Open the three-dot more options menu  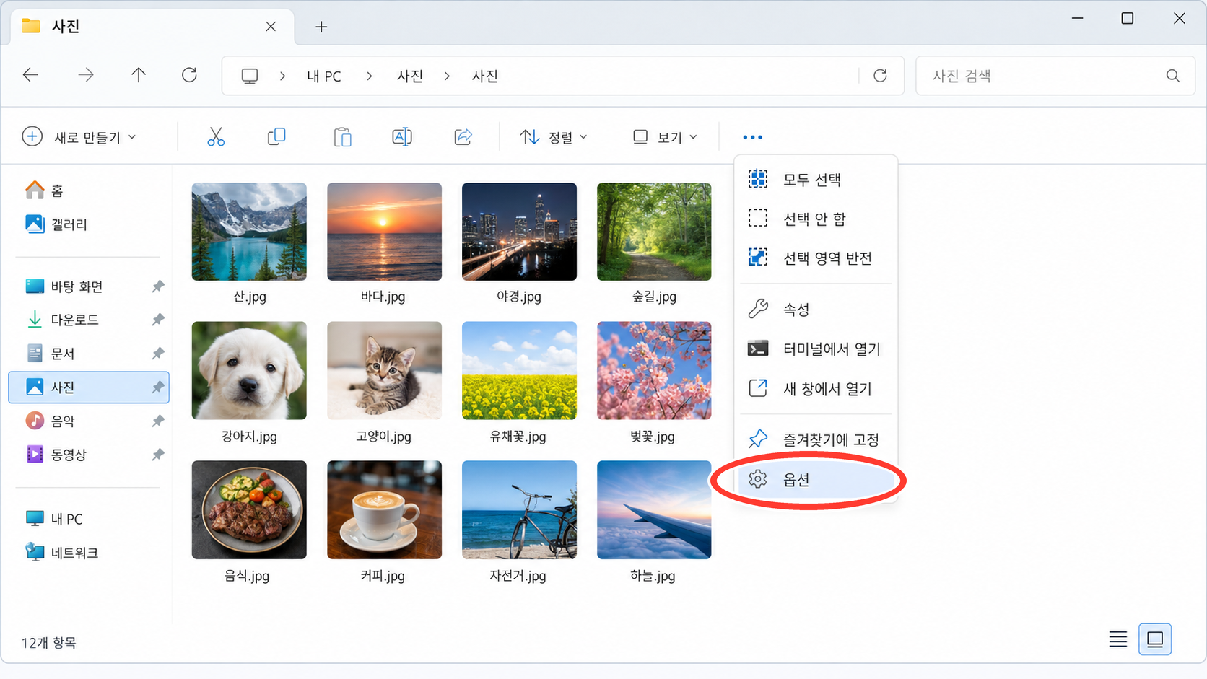752,137
